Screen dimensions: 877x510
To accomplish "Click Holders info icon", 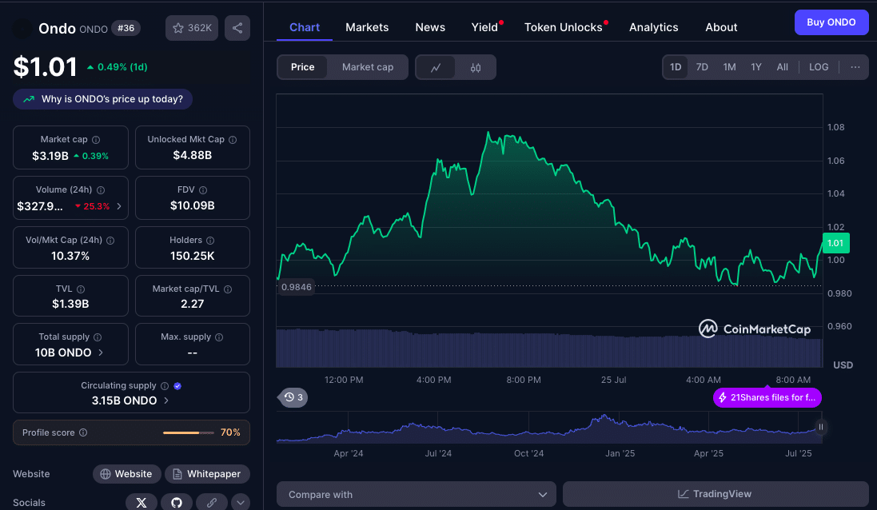I will click(x=210, y=241).
